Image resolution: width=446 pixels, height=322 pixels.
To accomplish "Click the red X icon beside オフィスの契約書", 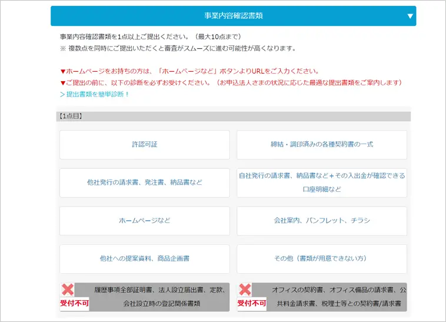I will [245, 290].
